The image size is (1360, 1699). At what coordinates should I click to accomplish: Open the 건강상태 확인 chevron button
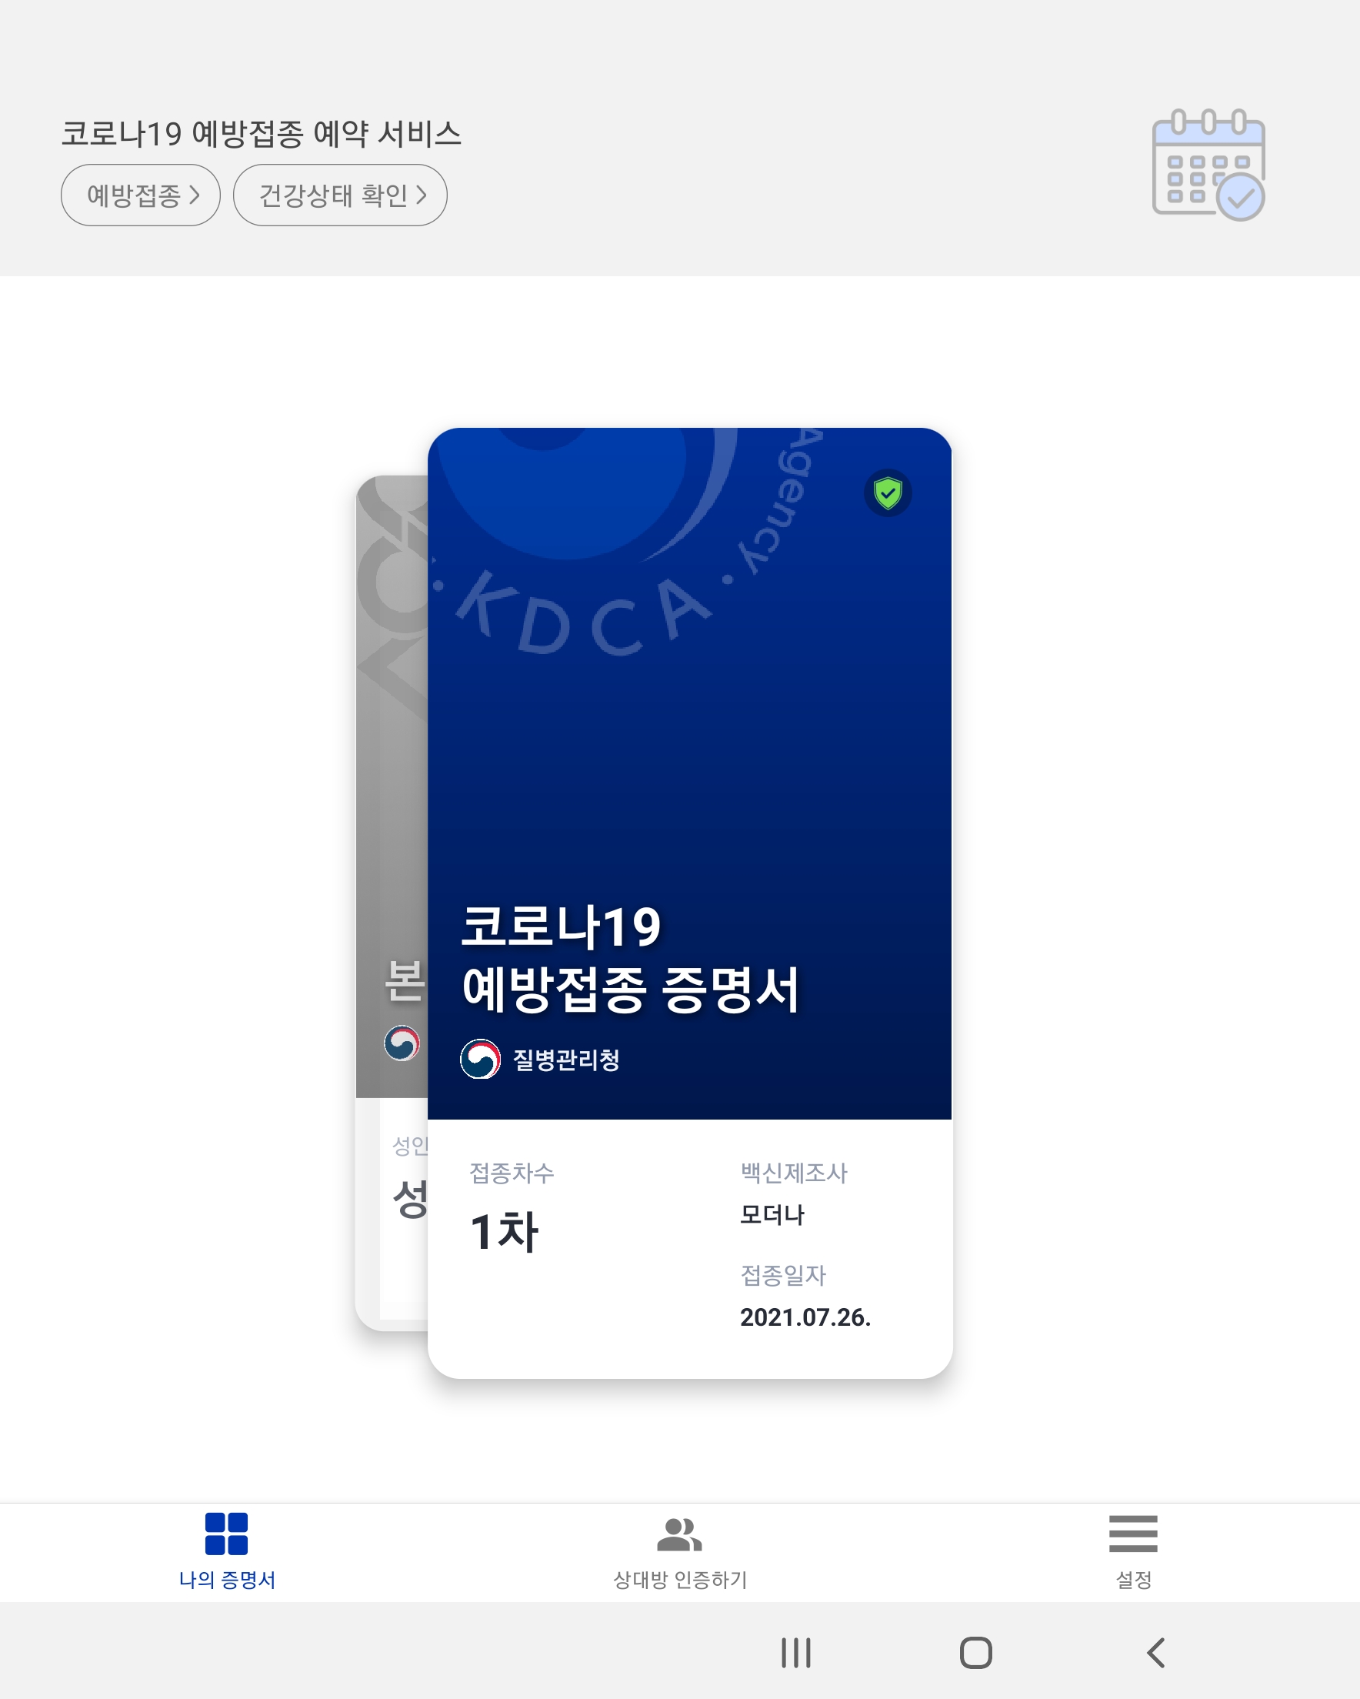341,195
